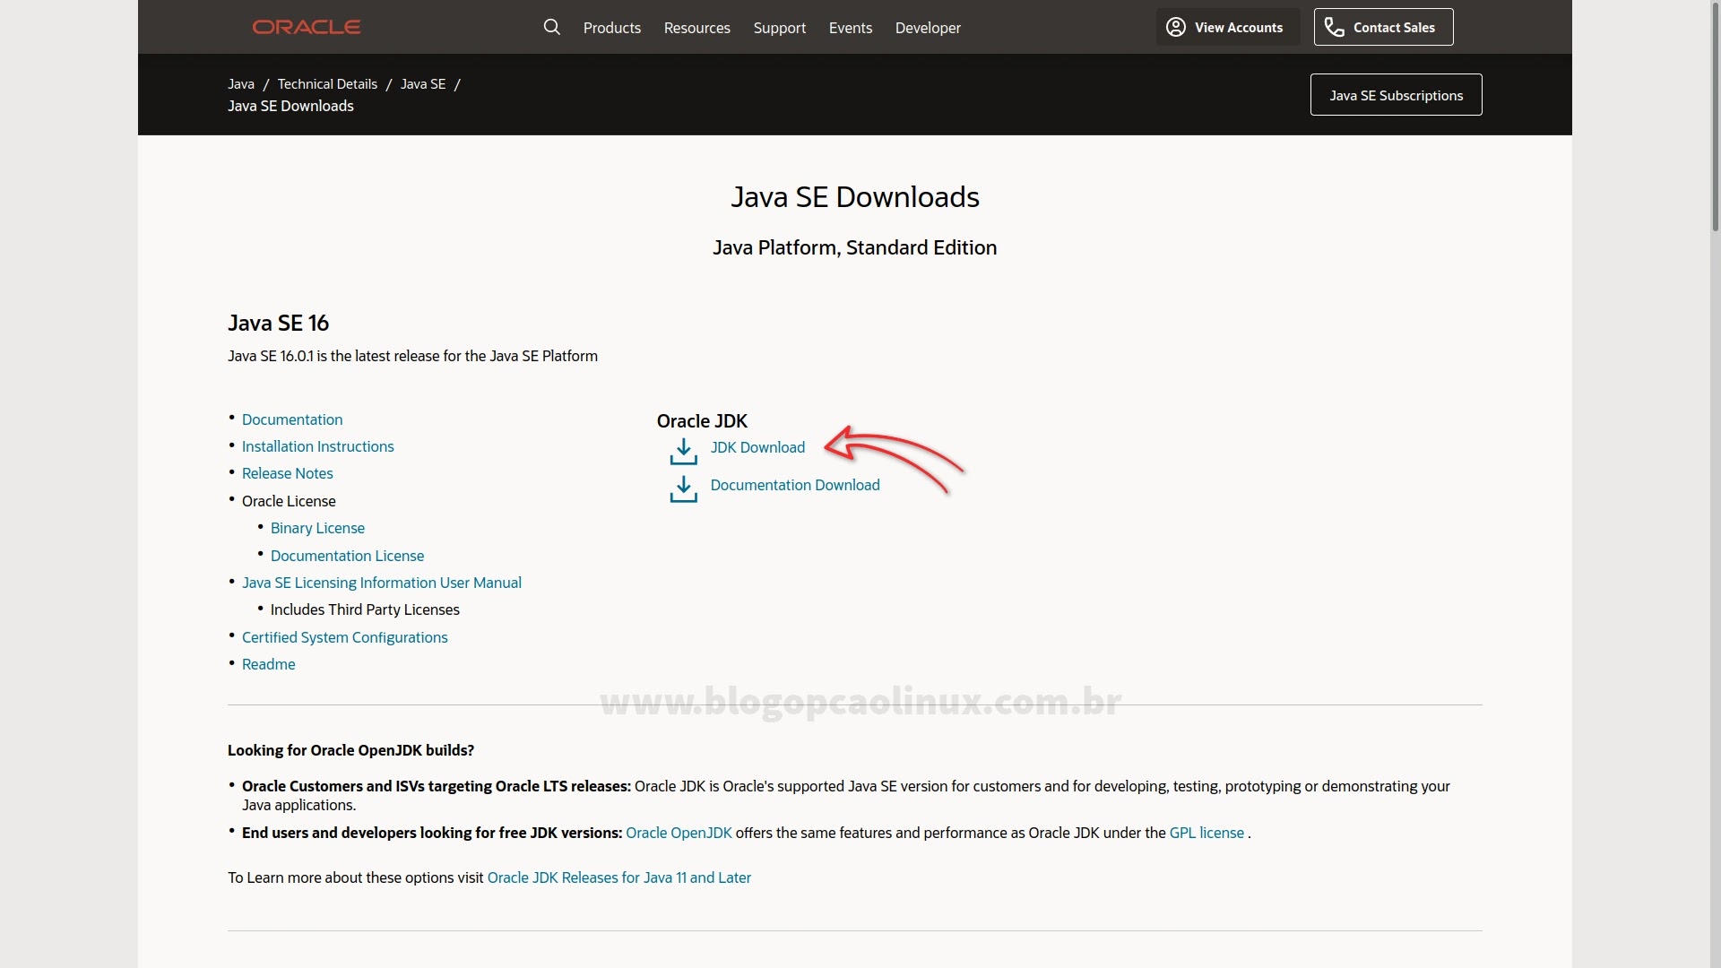Click the 'Java SE Downloads' page title
This screenshot has height=968, width=1721.
(x=855, y=197)
